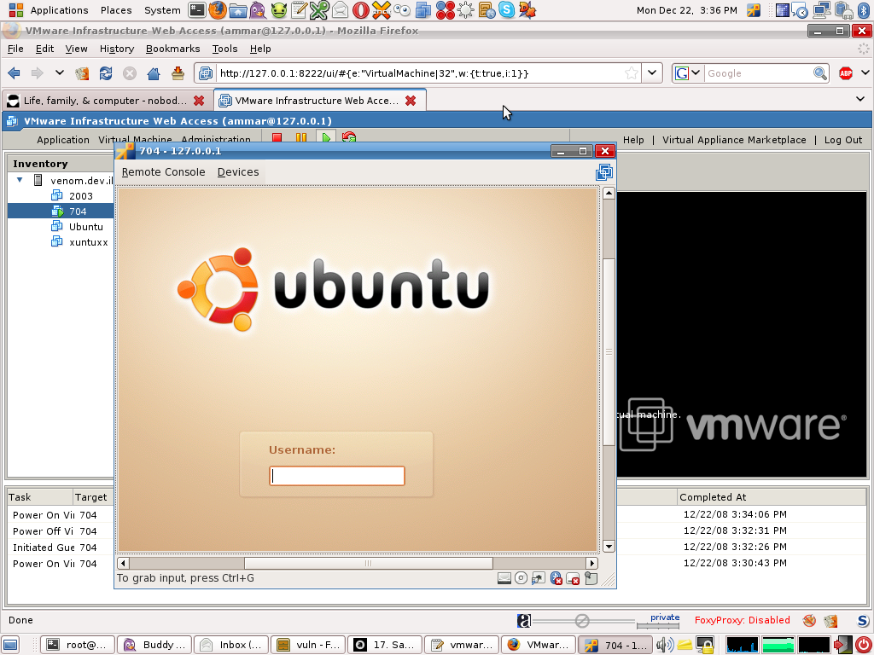Click the status bar slider with disabled symbol

click(583, 620)
